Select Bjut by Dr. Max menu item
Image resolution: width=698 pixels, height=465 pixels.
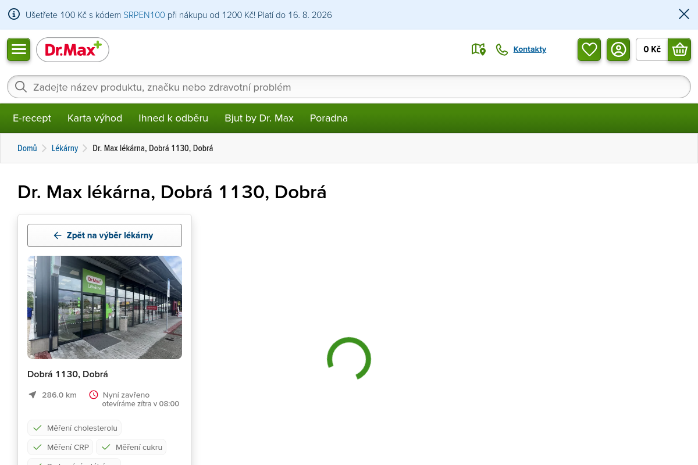[259, 118]
